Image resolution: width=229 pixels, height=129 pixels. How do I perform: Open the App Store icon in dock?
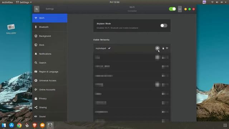(x=11, y=125)
